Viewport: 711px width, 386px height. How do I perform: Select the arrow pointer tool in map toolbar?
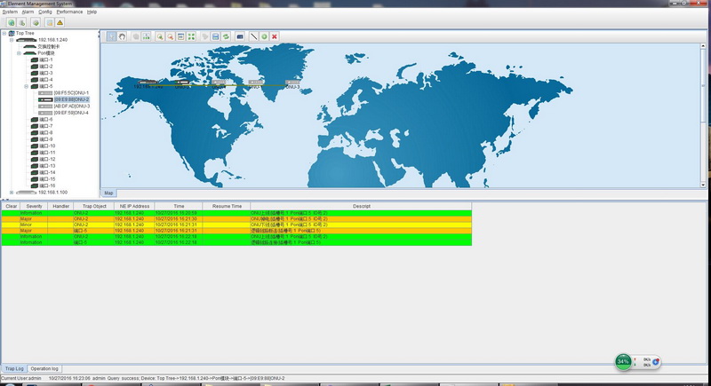pos(111,36)
